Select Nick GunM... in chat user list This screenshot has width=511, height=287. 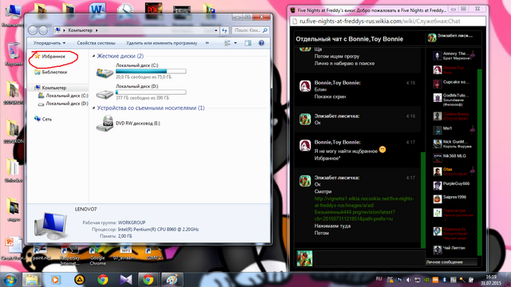(454, 143)
